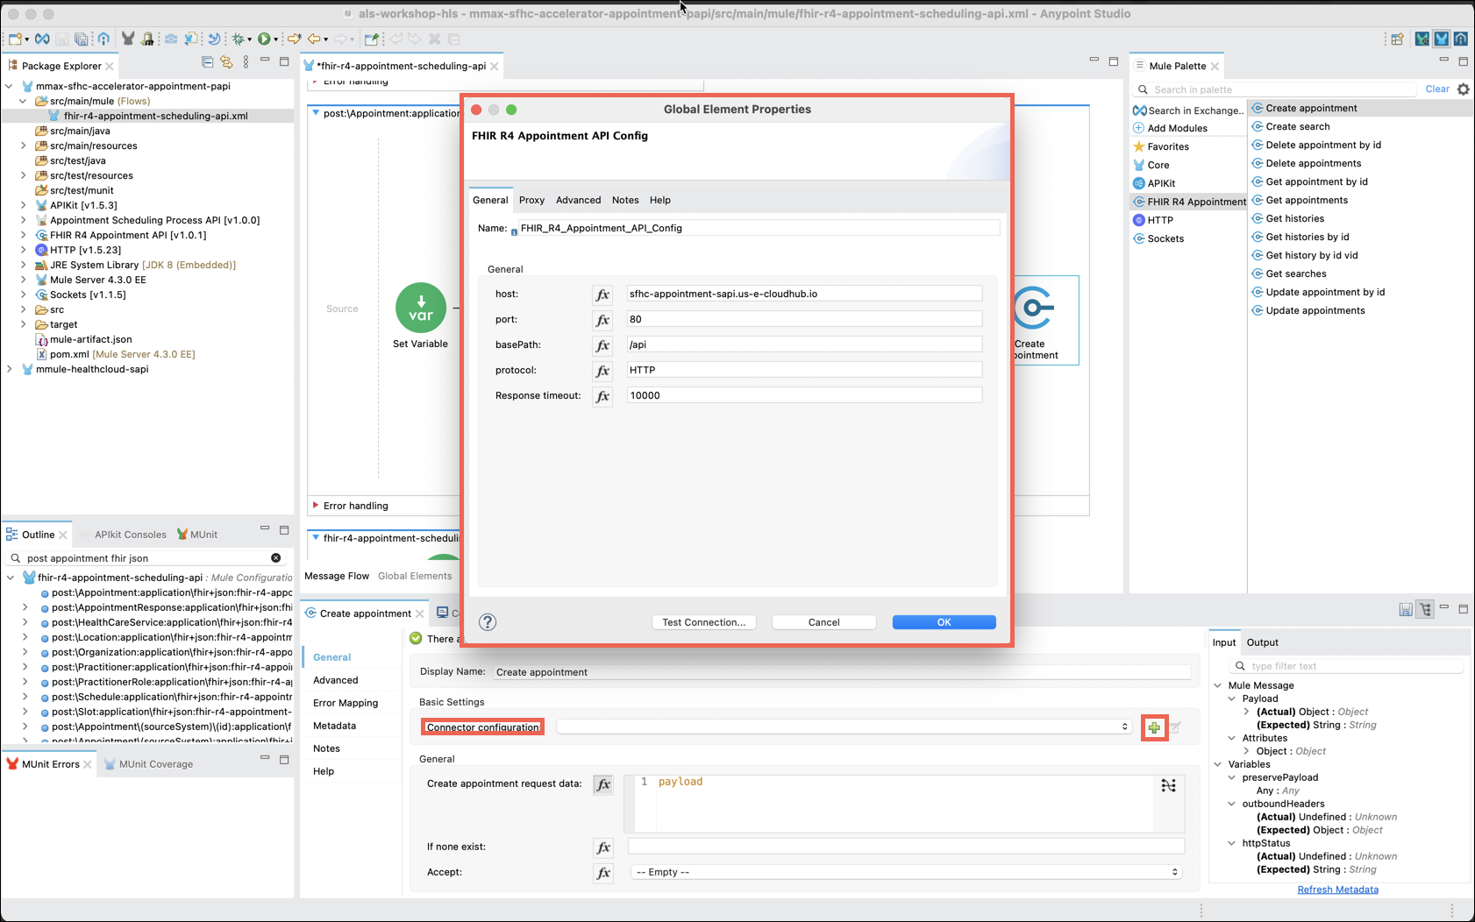The height and width of the screenshot is (922, 1475).
Task: Collapse the Variables node in Input tree
Action: pos(1218,764)
